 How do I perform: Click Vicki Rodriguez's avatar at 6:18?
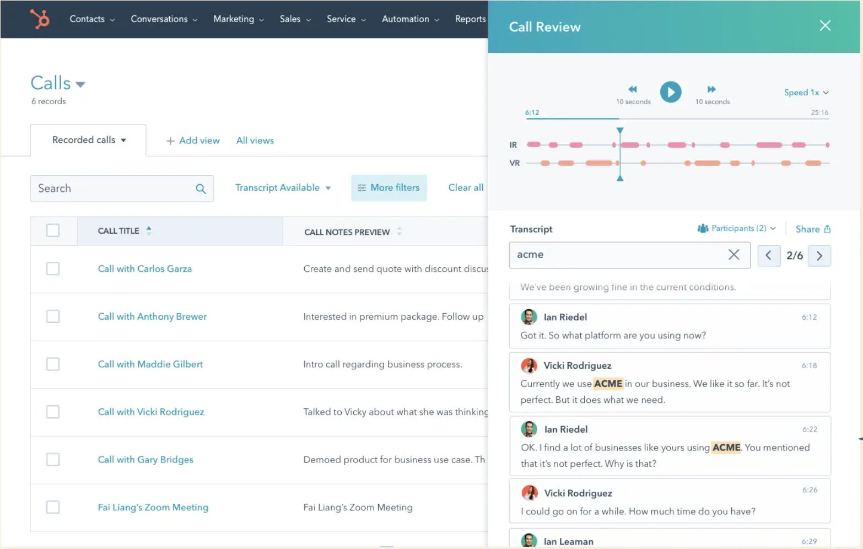point(529,365)
